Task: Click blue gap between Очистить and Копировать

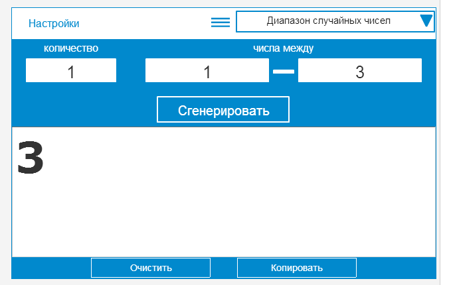Action: tap(224, 268)
